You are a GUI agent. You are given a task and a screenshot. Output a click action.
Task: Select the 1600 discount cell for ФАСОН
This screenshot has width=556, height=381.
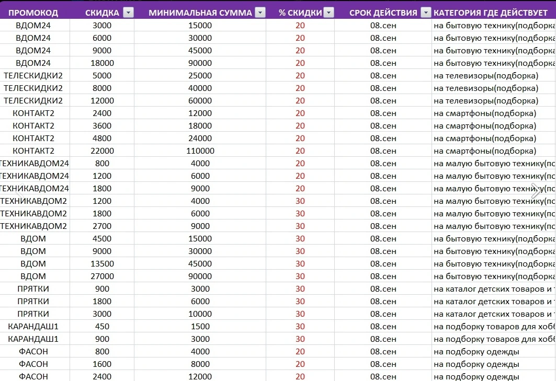coord(102,364)
